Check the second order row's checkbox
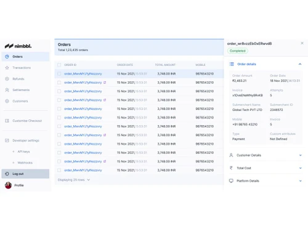Screen dimensions: 308x231 click(x=59, y=83)
